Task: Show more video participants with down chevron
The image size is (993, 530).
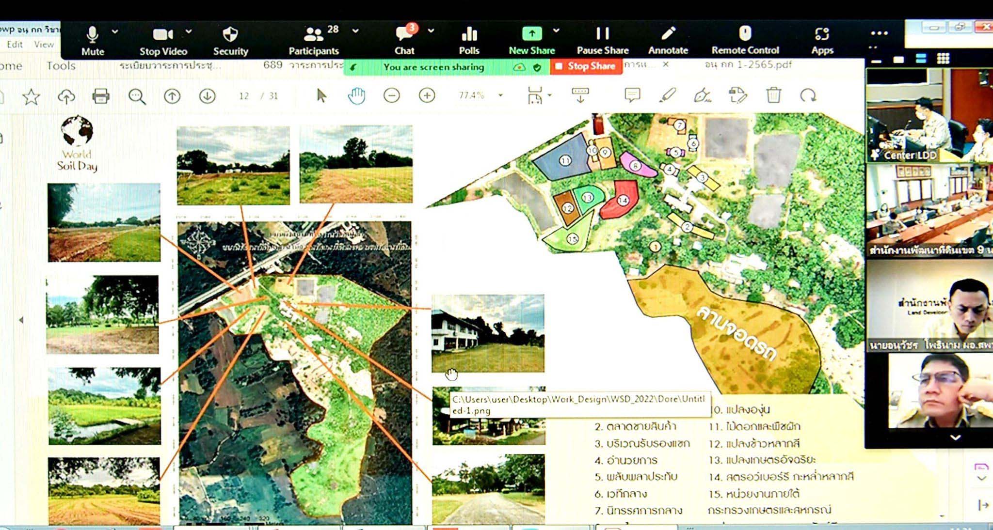Action: point(955,437)
